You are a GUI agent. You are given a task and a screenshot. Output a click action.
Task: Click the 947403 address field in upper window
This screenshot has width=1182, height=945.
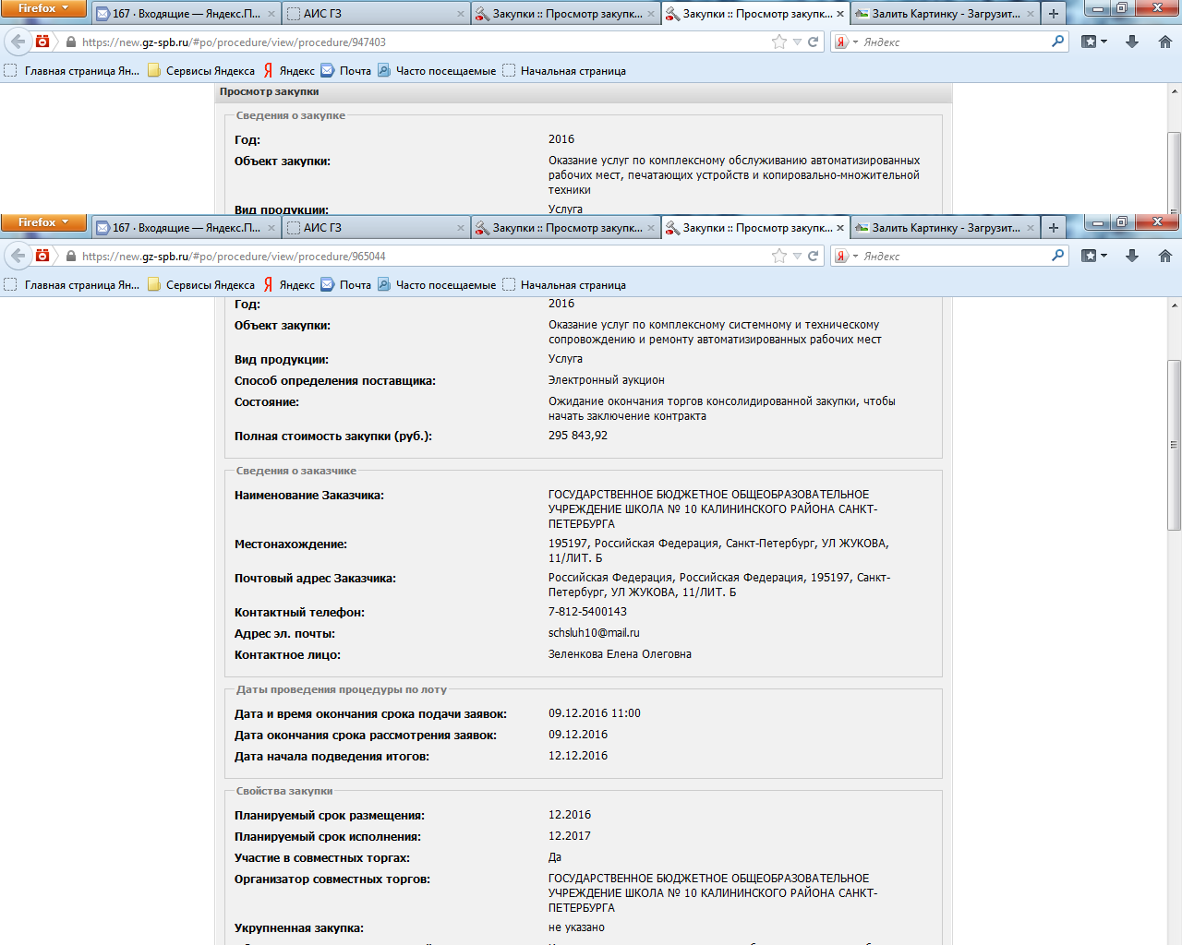(x=423, y=42)
